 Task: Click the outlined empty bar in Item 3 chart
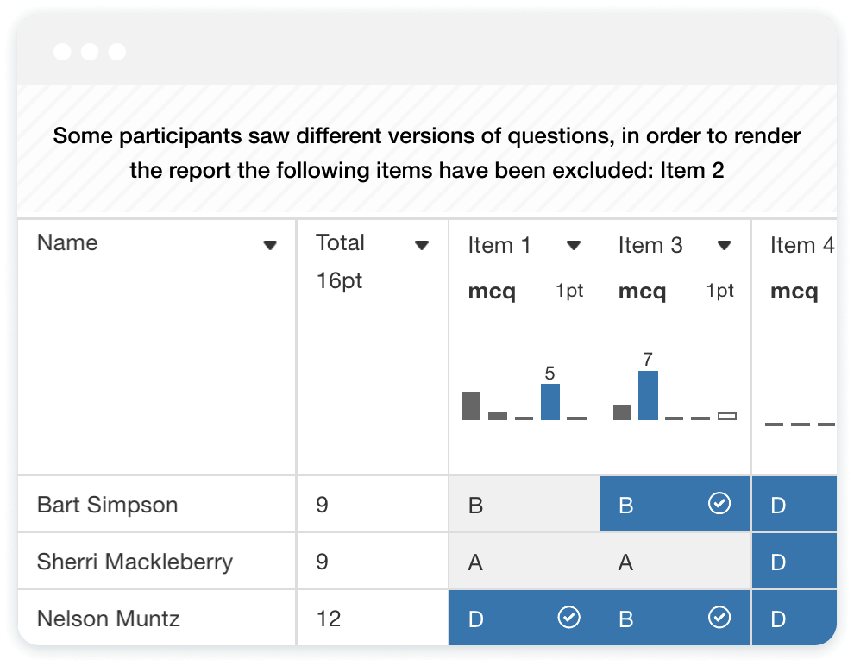click(727, 416)
